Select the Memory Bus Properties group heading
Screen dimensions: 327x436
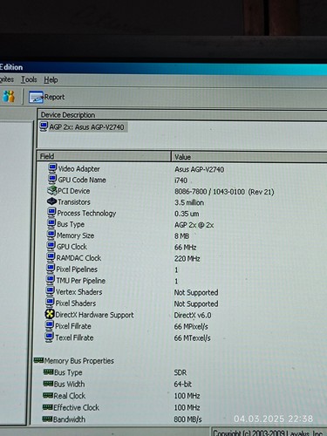click(x=79, y=361)
